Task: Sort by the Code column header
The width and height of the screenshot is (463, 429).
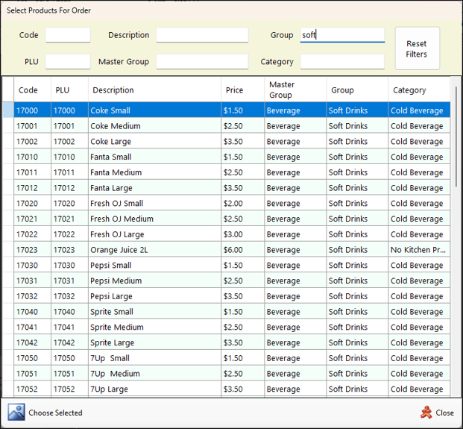Action: pyautogui.click(x=33, y=90)
